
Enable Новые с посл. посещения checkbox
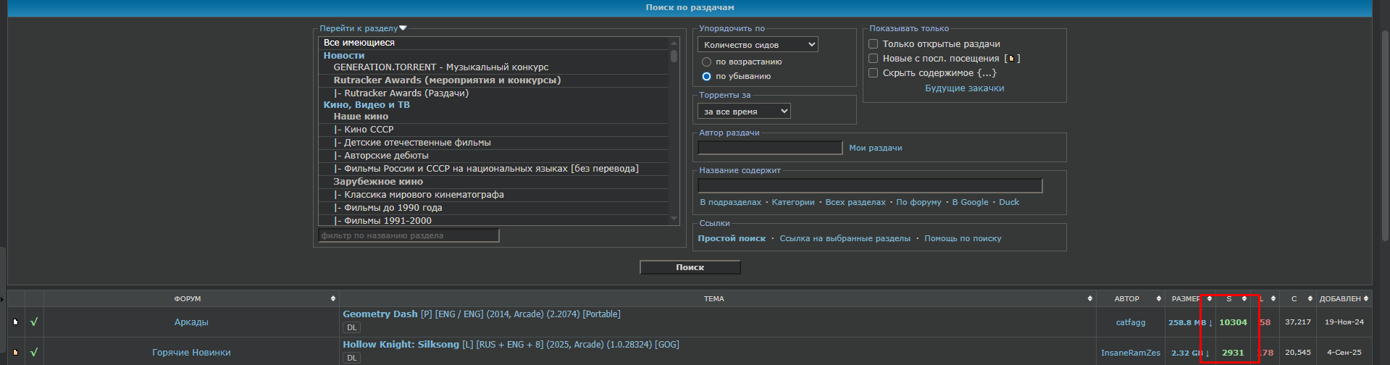click(873, 58)
